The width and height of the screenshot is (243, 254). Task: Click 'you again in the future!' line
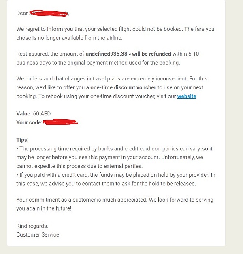coord(44,208)
